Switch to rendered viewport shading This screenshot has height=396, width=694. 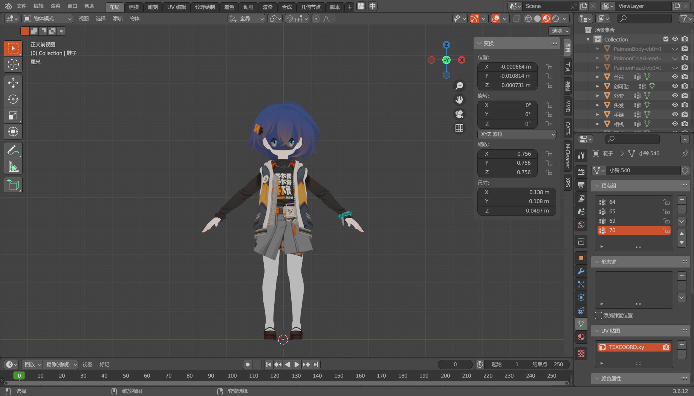tap(555, 18)
